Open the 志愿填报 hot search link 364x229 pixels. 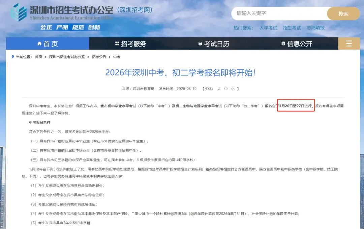coord(315,28)
